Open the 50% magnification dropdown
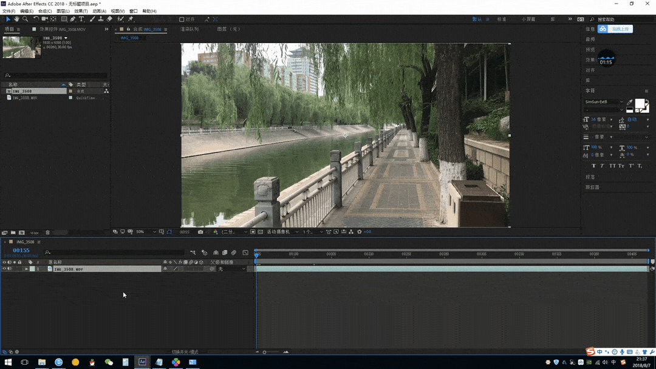656x369 pixels. [146, 231]
